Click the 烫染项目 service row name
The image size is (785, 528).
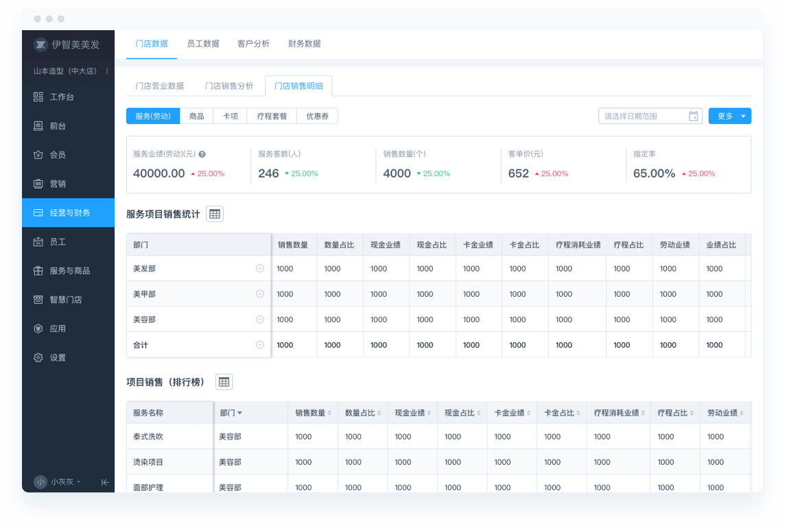[x=148, y=462]
